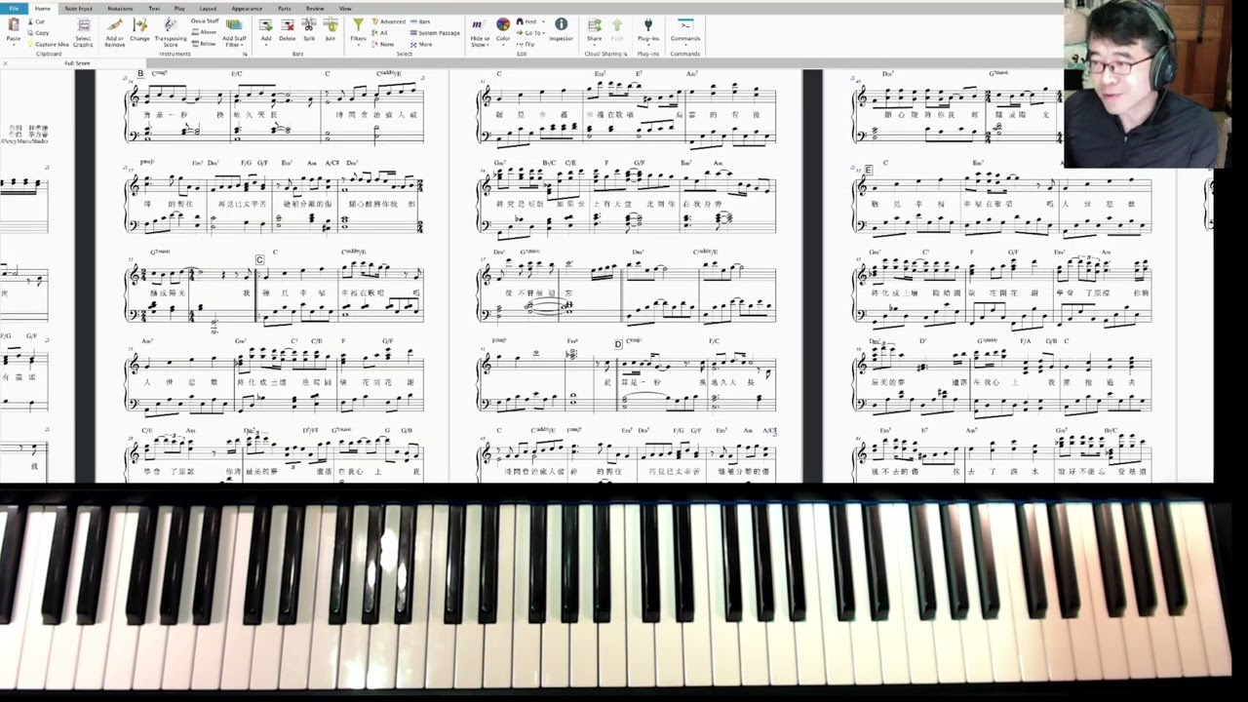The width and height of the screenshot is (1248, 702).
Task: Open the Filters funnel dropdown
Action: point(358,31)
